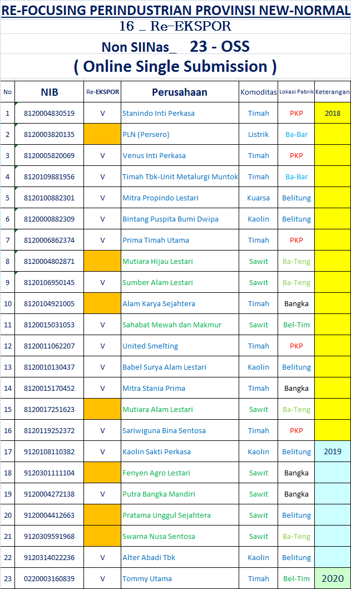The image size is (351, 589).
Task: Click company cell Sariwiguna Bina Sentosa
Action: (x=180, y=430)
